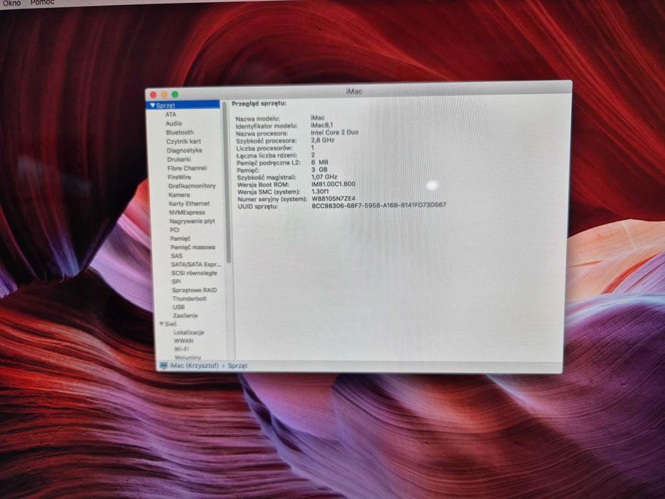Open Grafika/monitory entry

click(192, 186)
